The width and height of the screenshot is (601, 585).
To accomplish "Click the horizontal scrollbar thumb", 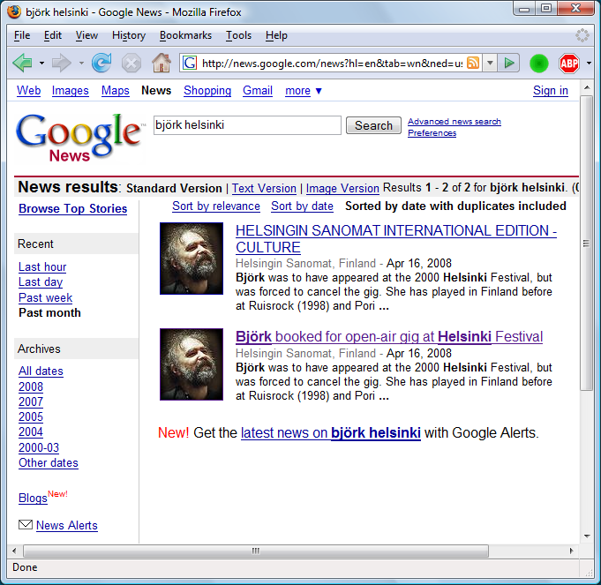I will pyautogui.click(x=256, y=551).
